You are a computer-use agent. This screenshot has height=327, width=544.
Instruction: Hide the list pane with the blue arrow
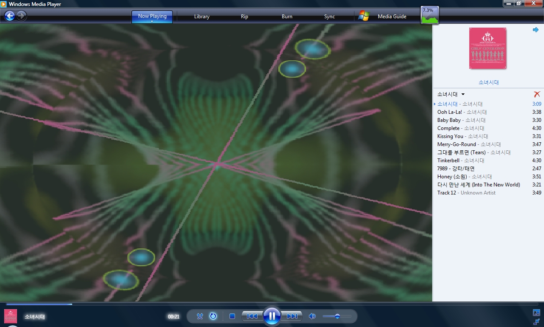click(x=535, y=30)
